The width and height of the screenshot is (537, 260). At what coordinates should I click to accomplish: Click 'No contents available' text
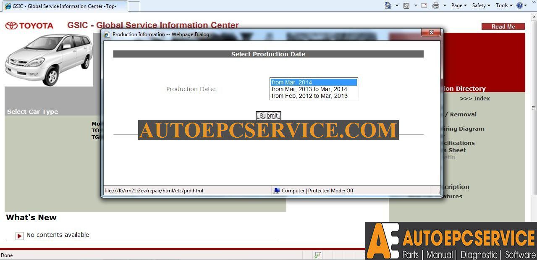(58, 235)
